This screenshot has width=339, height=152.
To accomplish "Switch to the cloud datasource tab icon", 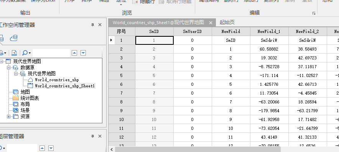I will click(x=13, y=38).
